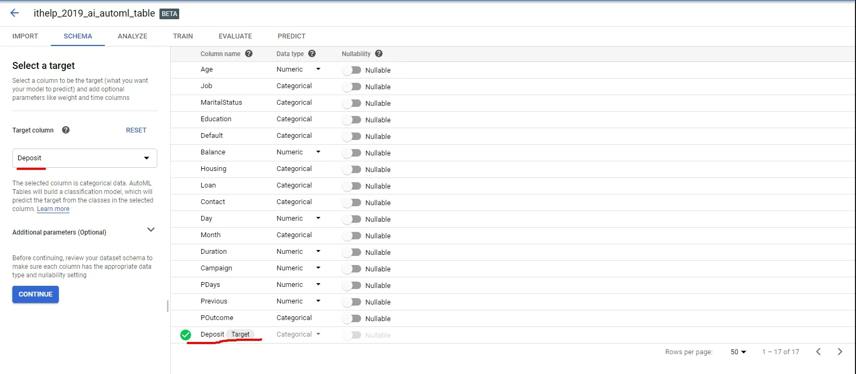Switch to the PREDICT tab
Screen dimensions: 856x374
click(x=292, y=36)
